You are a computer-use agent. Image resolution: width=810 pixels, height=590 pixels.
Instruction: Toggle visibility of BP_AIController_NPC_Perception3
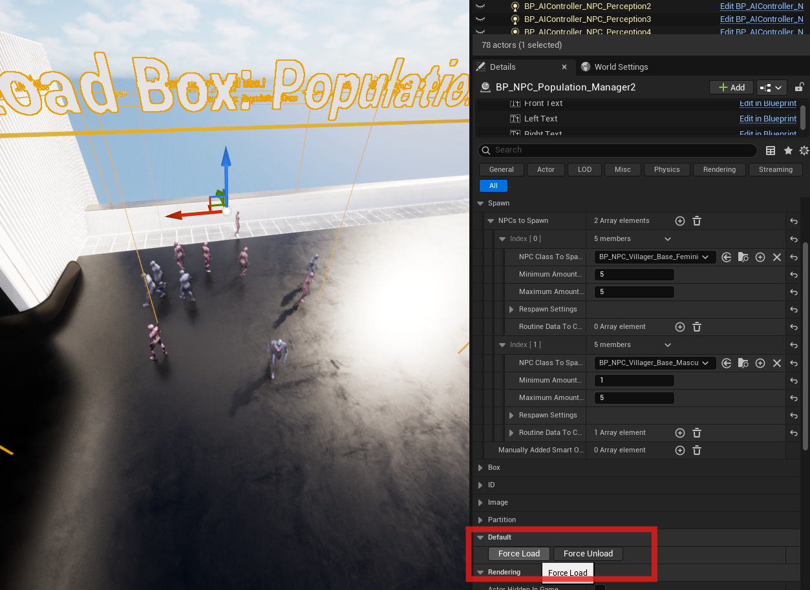[480, 19]
